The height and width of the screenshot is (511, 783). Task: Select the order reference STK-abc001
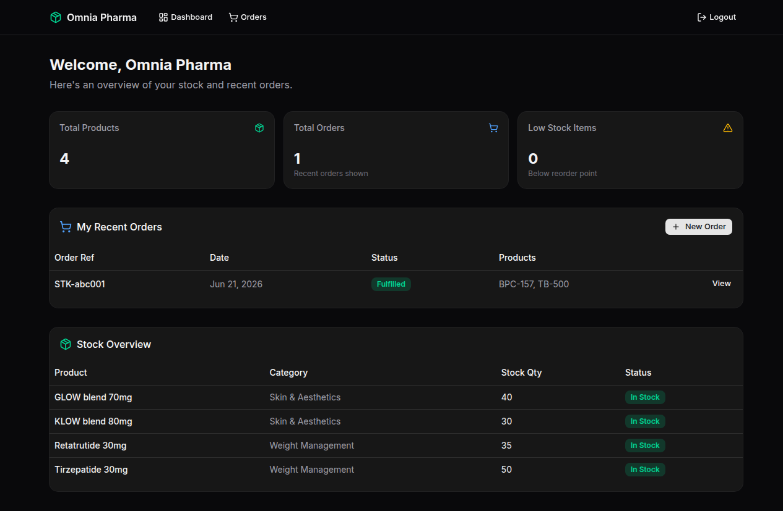80,284
